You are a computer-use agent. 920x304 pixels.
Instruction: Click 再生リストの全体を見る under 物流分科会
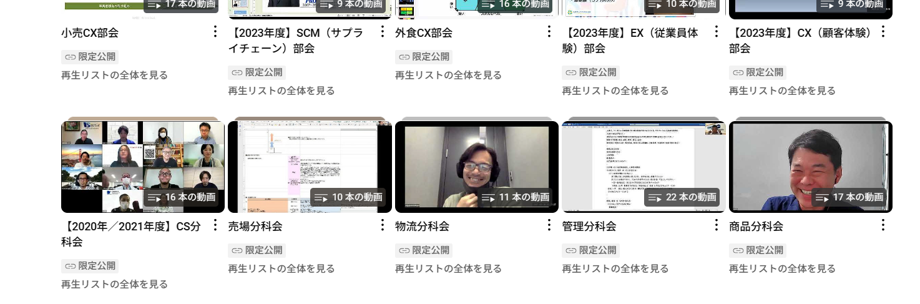click(x=448, y=268)
